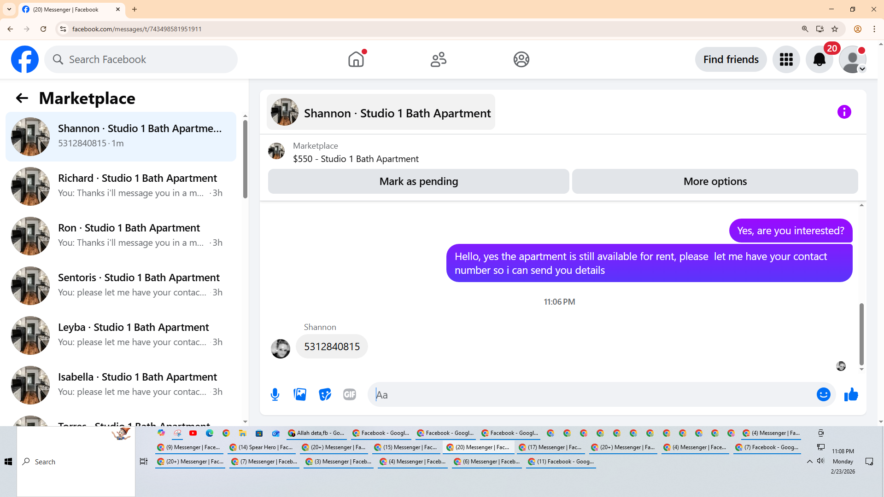Viewport: 884px width, 497px height.
Task: Open taskbar window (11) Facebook - Goog
Action: pos(561,462)
